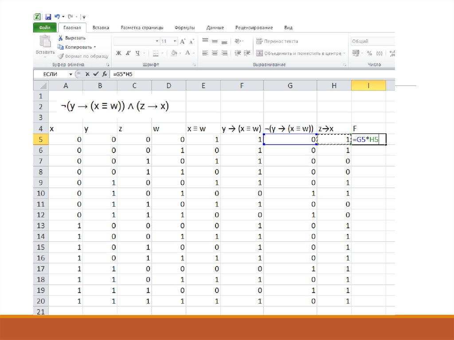Image resolution: width=454 pixels, height=340 pixels.
Task: Expand the Копировать dropdown arrow
Action: click(95, 47)
